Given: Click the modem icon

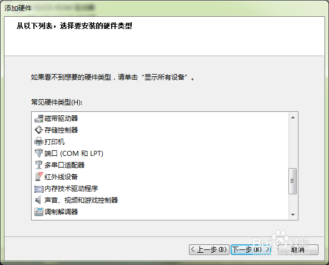Looking at the screenshot, I should point(39,212).
